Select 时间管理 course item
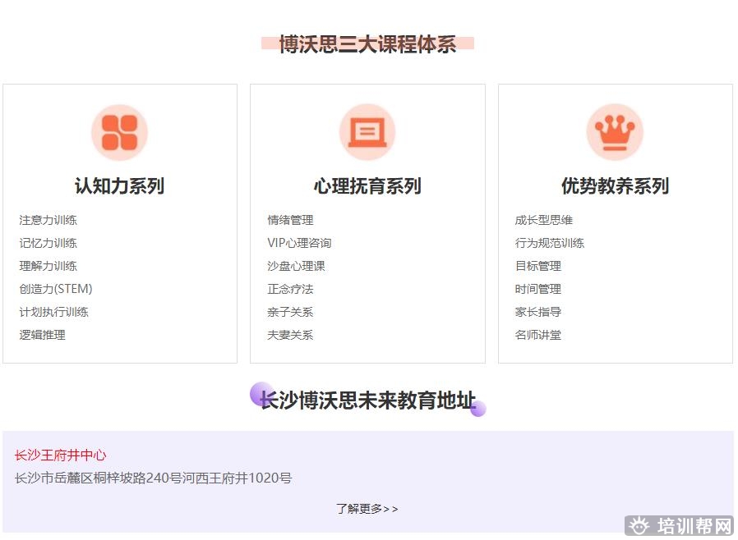 coord(538,289)
